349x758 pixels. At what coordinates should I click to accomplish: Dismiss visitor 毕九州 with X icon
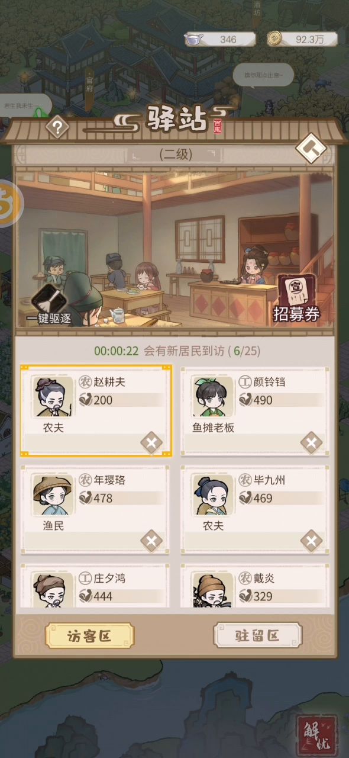(x=311, y=541)
